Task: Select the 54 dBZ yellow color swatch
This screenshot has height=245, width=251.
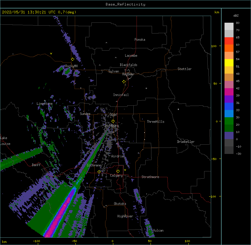Action: [x=229, y=63]
